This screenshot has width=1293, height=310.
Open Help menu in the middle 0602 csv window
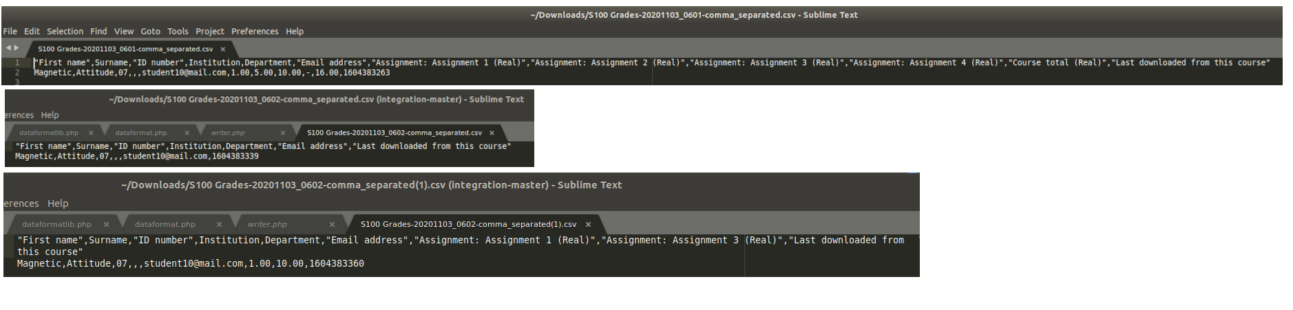pos(50,115)
